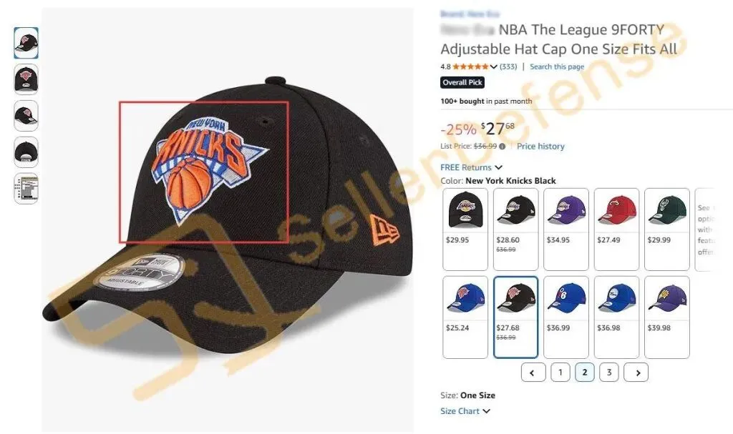Expand the Size Chart chevron
733x434 pixels.
click(x=487, y=411)
